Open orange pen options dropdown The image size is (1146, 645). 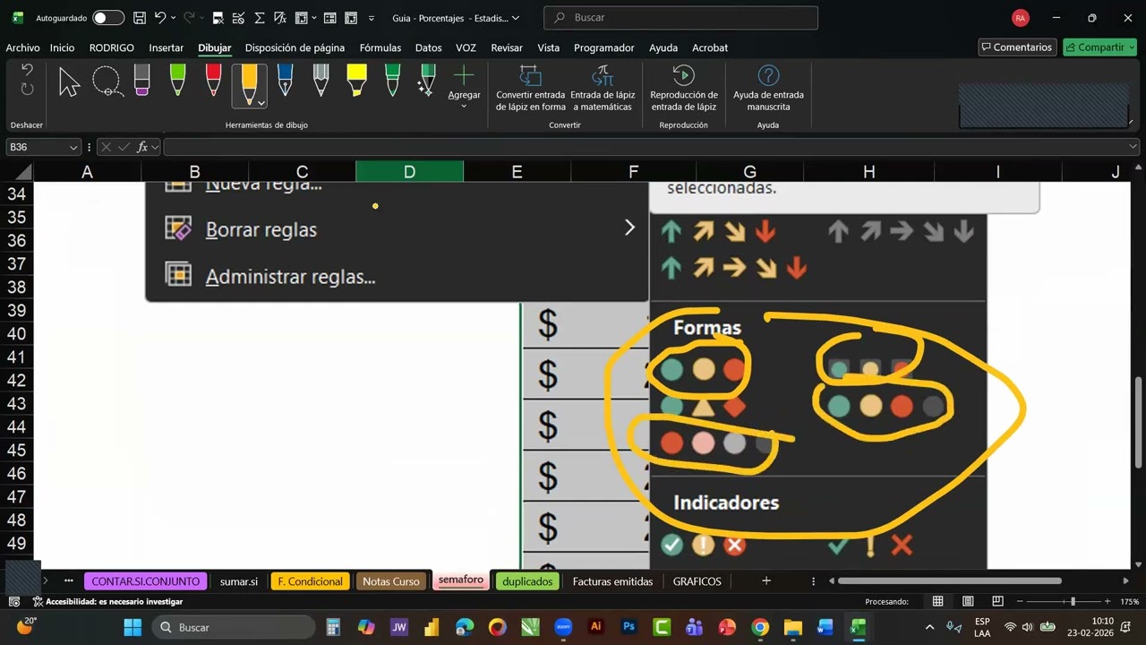261,103
